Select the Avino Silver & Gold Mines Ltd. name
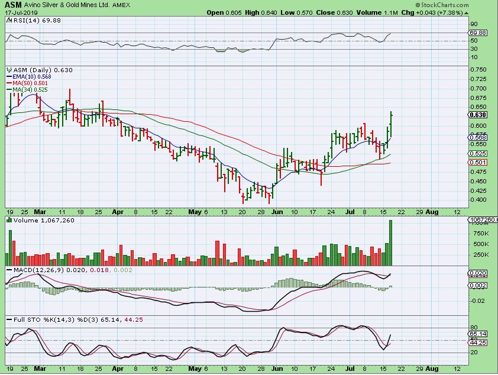498x375 pixels. coord(67,5)
